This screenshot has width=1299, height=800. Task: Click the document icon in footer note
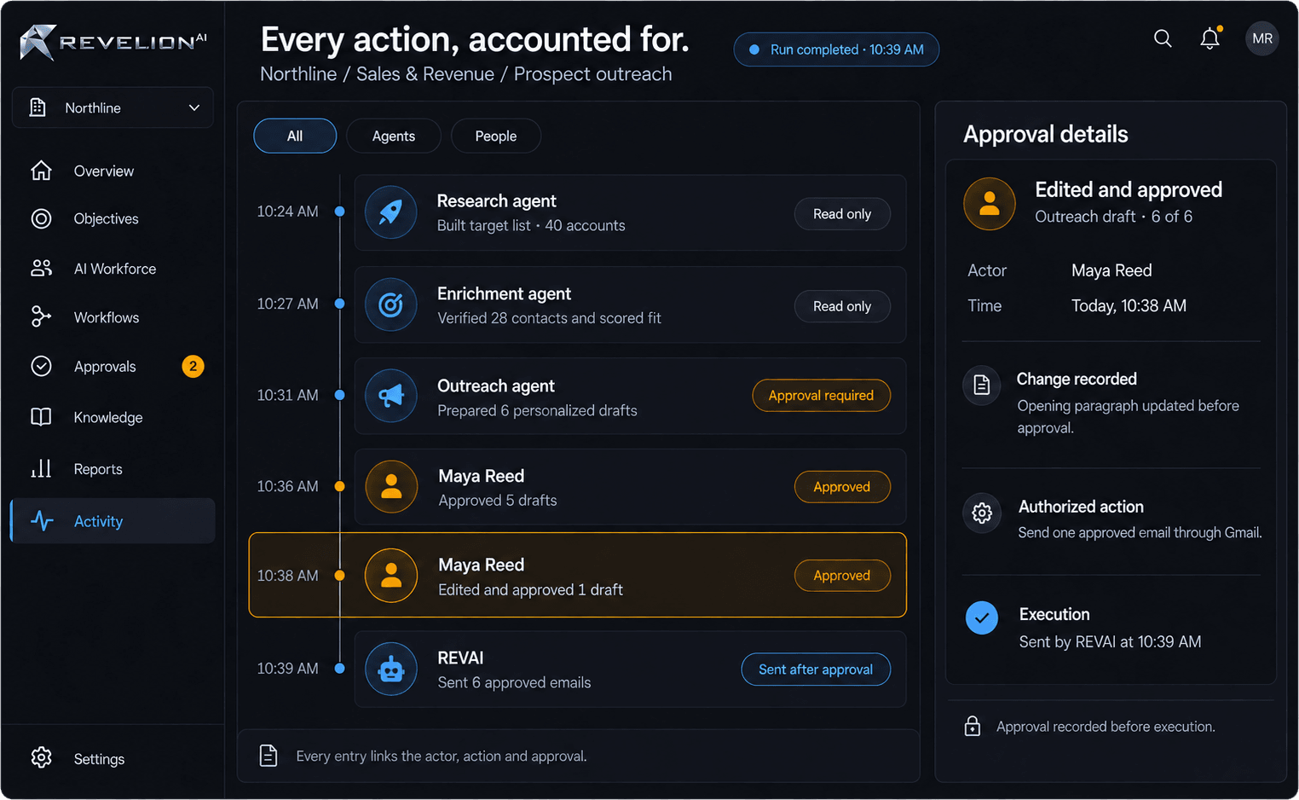coord(268,756)
